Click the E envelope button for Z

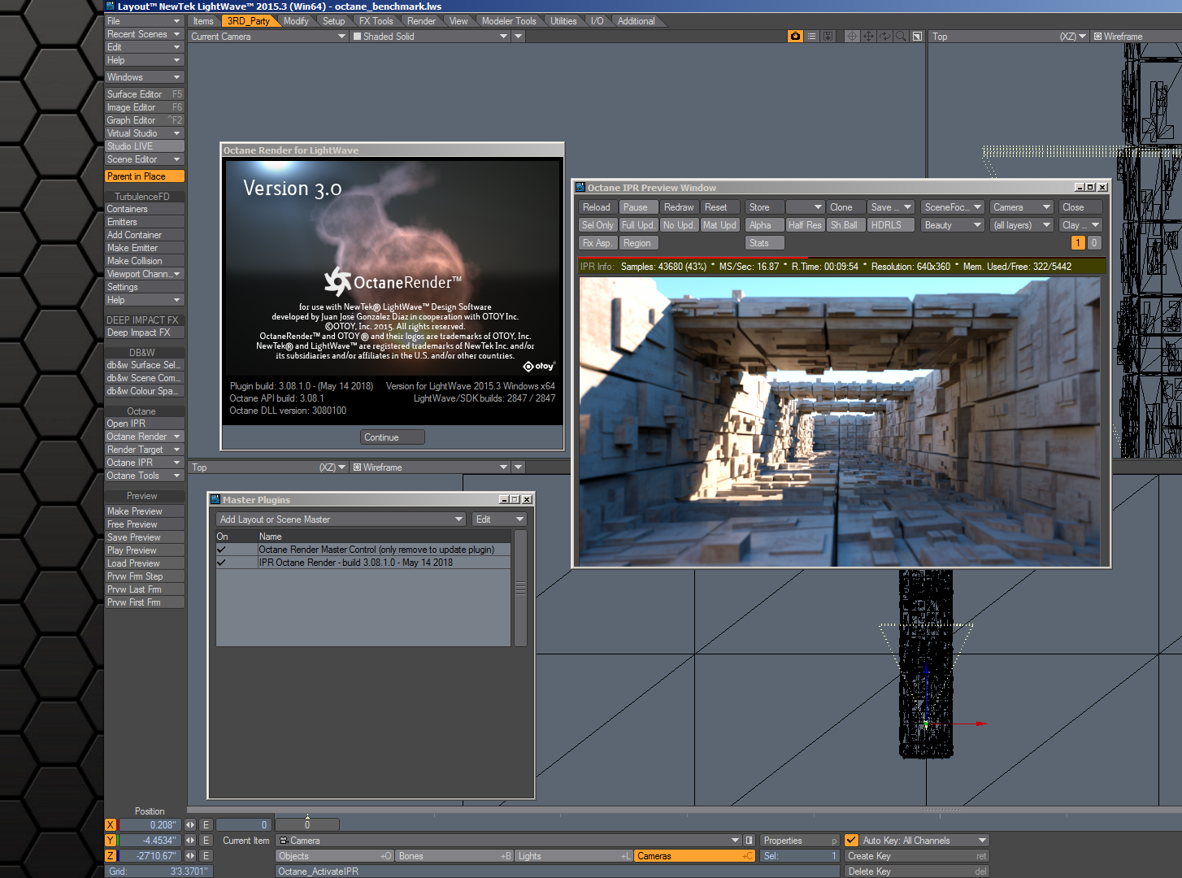coord(206,856)
